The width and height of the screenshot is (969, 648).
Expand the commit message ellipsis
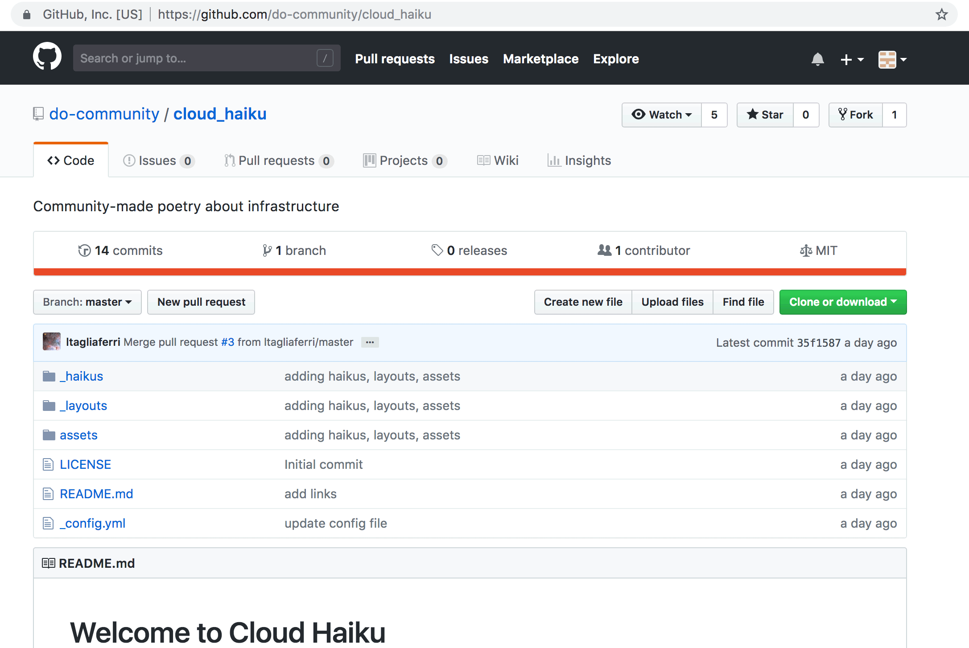(370, 342)
